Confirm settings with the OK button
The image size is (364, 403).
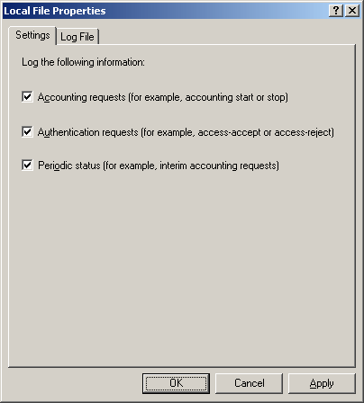(x=176, y=383)
